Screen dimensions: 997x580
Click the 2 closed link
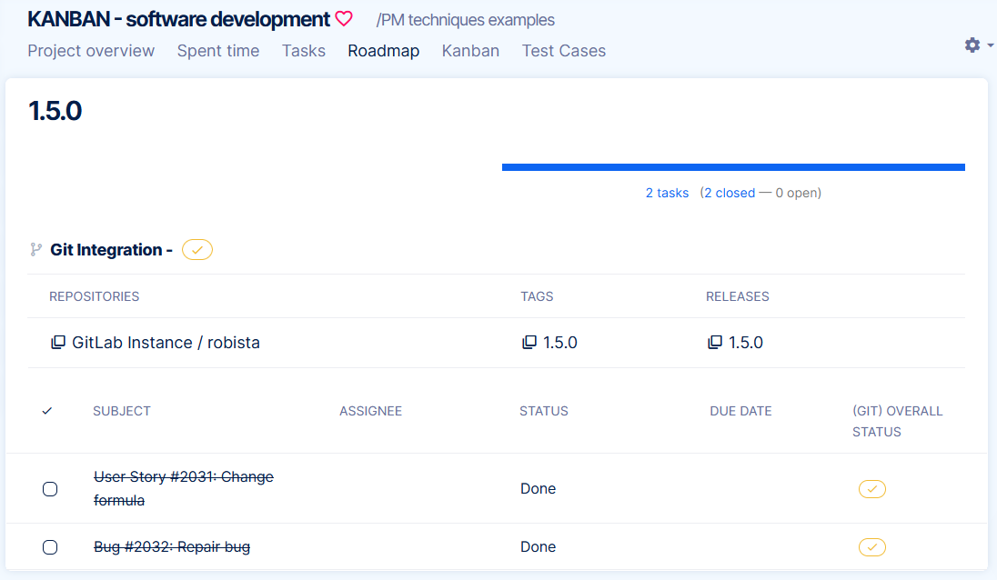(x=729, y=193)
